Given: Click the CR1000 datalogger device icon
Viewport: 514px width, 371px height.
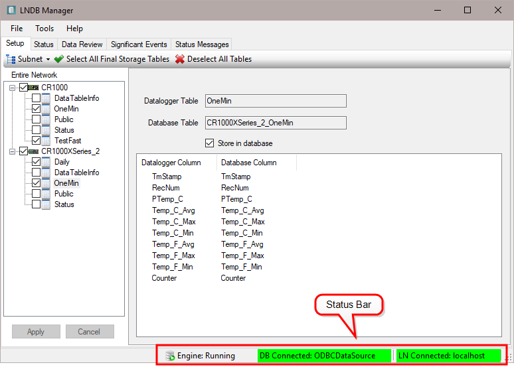Looking at the screenshot, I should [35, 88].
